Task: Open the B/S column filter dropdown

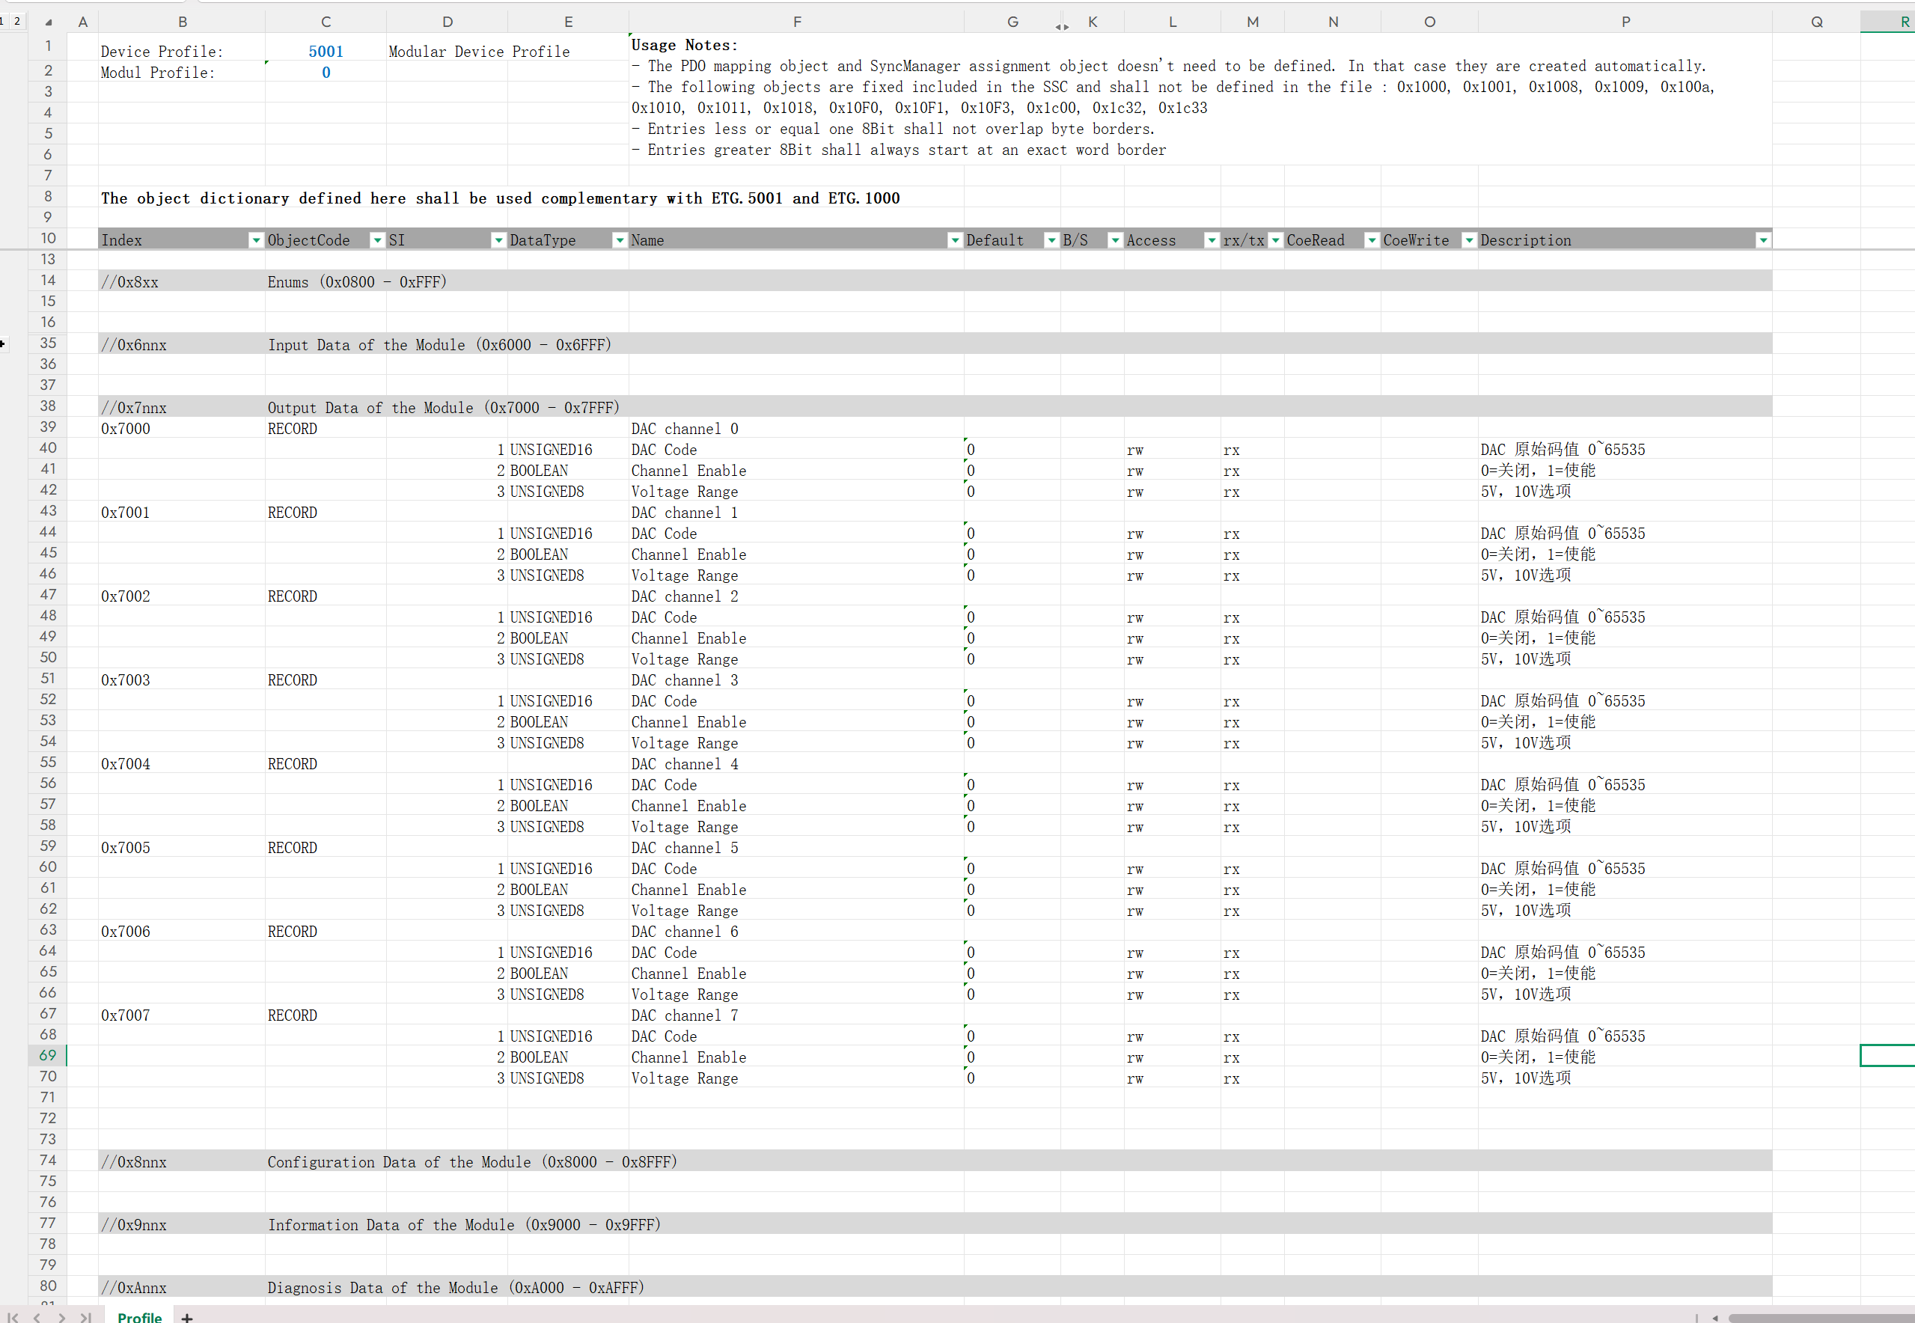Action: (1115, 240)
